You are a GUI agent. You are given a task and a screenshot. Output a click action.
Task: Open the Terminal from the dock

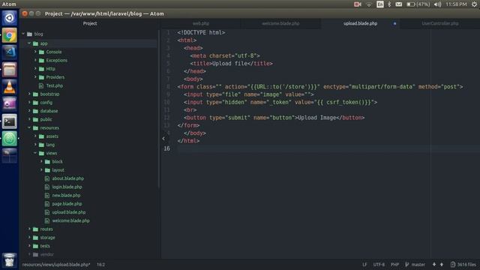click(x=10, y=121)
